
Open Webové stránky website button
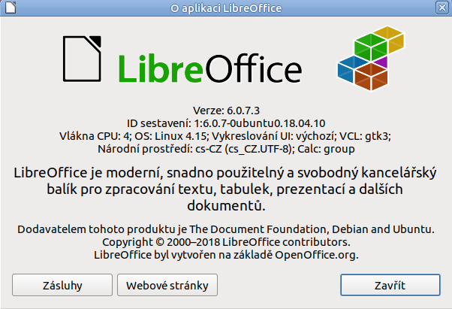[167, 285]
